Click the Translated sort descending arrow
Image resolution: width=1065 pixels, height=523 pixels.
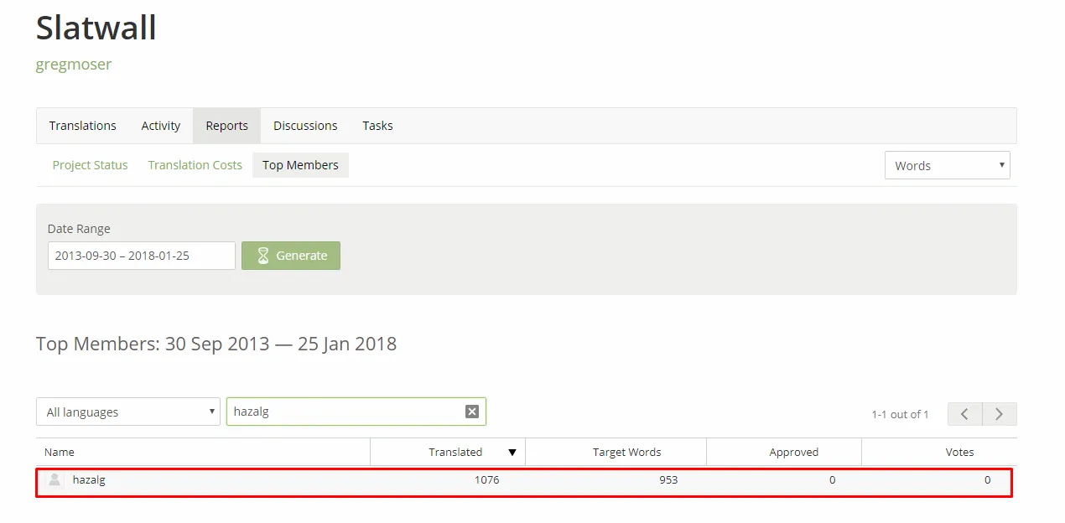tap(512, 453)
